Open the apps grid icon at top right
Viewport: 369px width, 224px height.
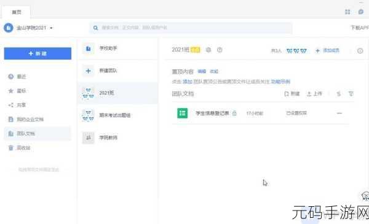tap(347, 12)
